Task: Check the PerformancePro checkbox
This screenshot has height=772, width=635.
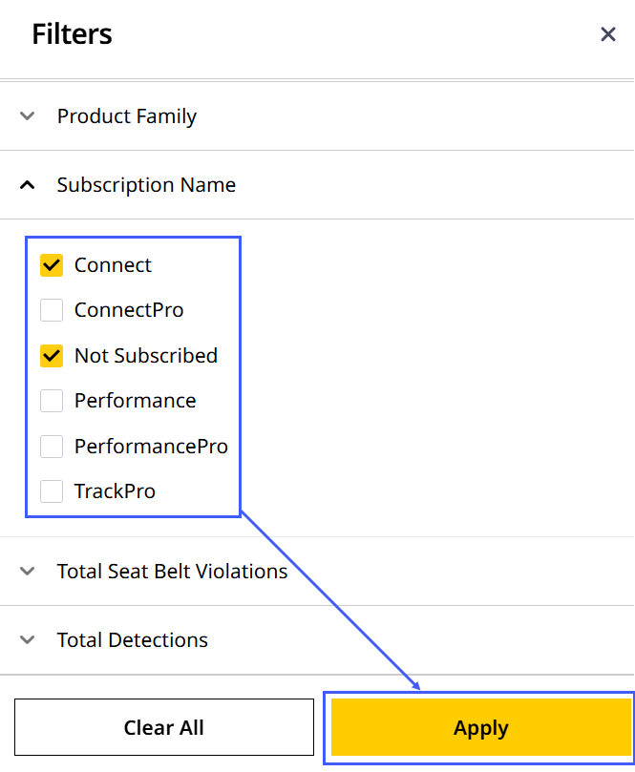Action: (52, 446)
